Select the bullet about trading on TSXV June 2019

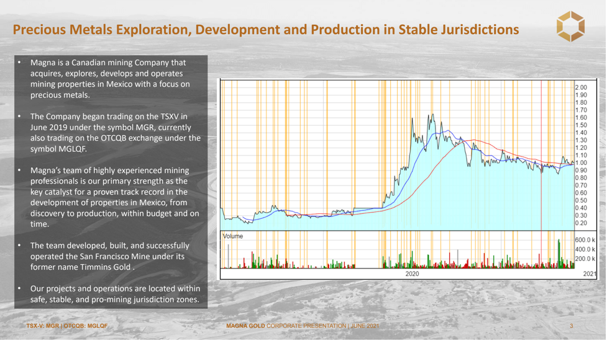click(115, 133)
